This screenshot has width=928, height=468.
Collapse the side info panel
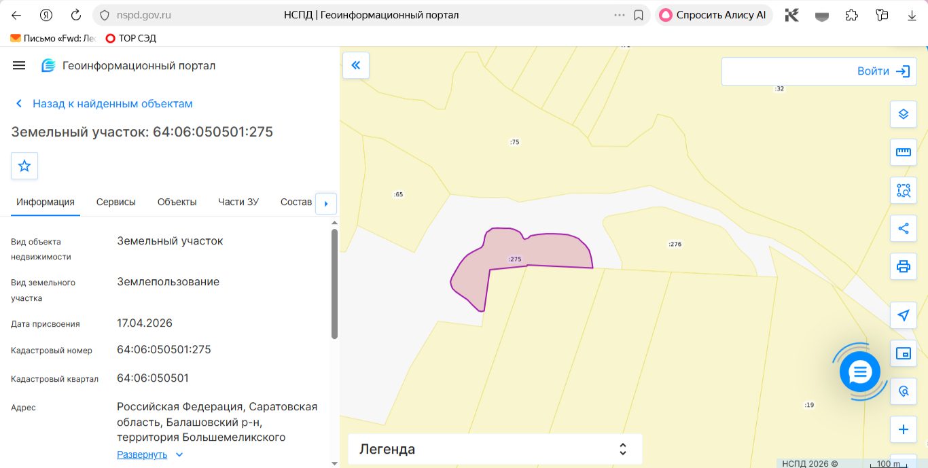(x=355, y=65)
